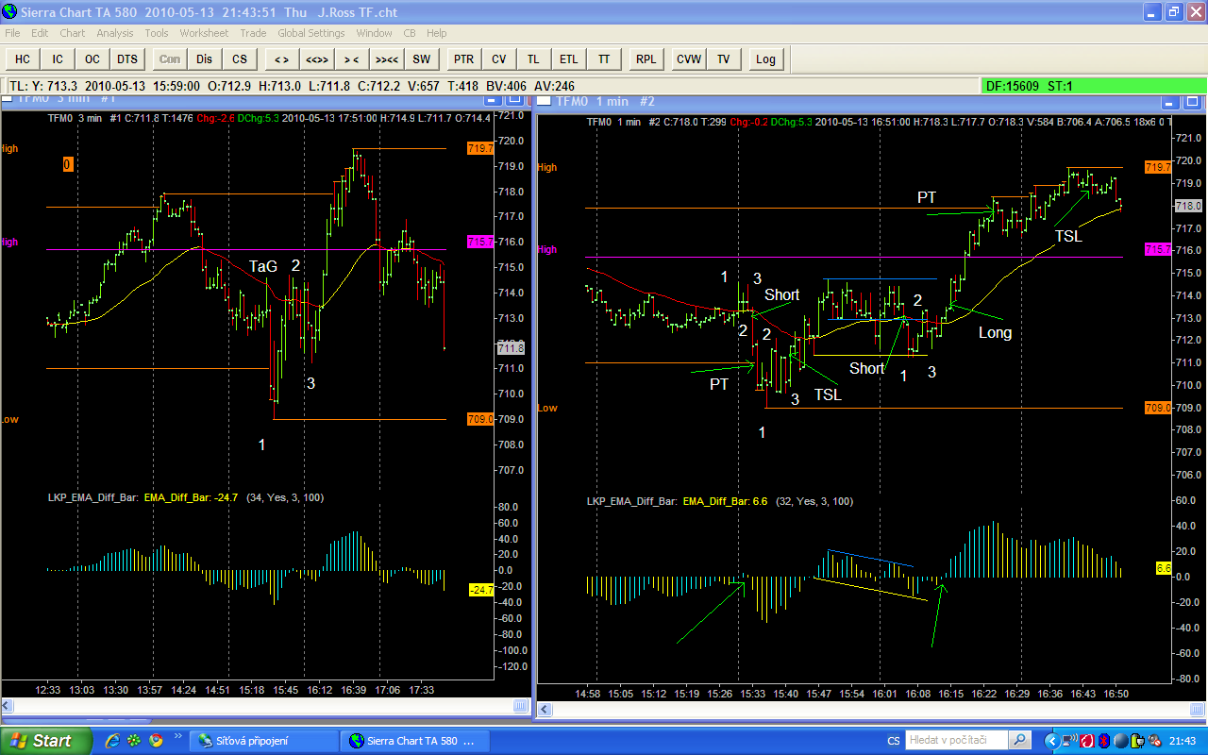Click the '> <' compress bars button
The image size is (1208, 755).
click(351, 59)
